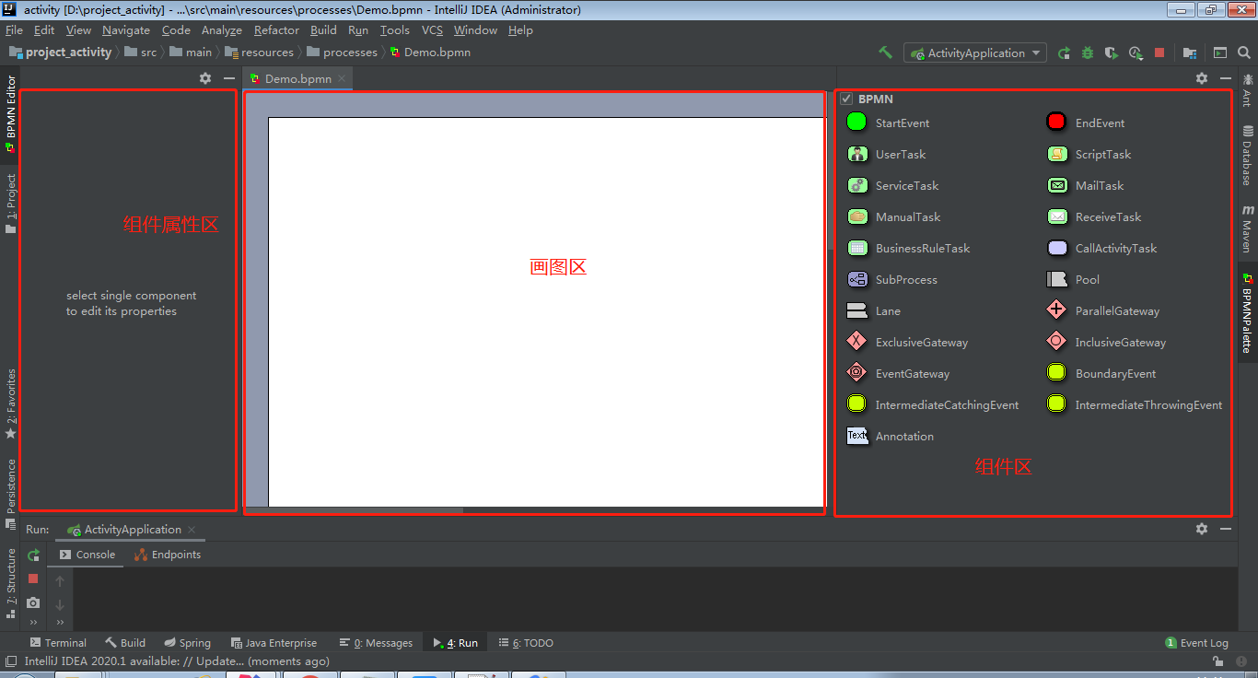Viewport: 1258px width, 678px height.
Task: Open the Terminal tool window
Action: pyautogui.click(x=58, y=642)
